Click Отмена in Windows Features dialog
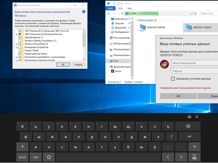 click(x=78, y=65)
